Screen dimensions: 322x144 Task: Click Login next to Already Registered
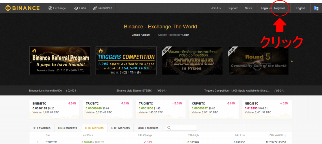[x=185, y=35]
